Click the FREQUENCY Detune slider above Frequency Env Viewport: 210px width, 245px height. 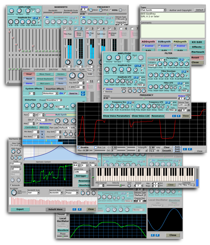[x=144, y=98]
